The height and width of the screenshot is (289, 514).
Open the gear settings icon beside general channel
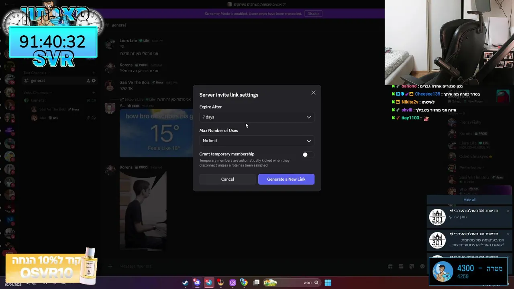(94, 81)
